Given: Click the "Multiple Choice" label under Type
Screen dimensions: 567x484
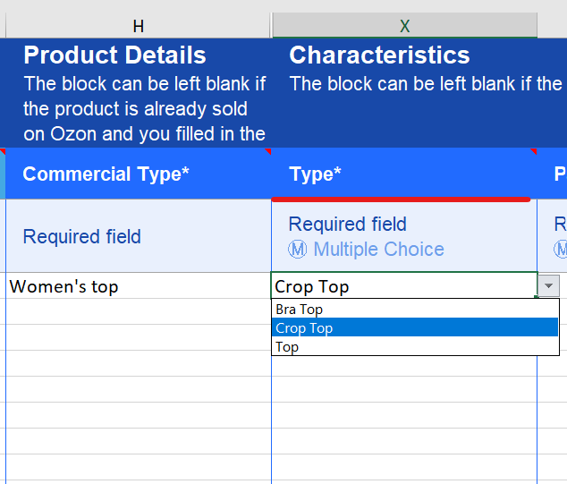Looking at the screenshot, I should (x=378, y=250).
